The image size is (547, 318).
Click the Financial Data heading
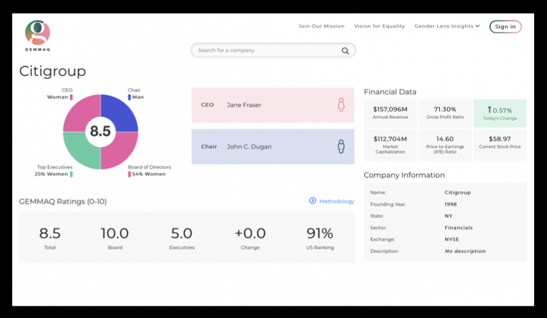[390, 92]
